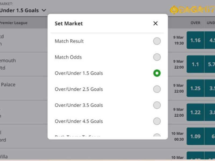Pick the 1.25 over odds
The image size is (215, 161).
[195, 88]
